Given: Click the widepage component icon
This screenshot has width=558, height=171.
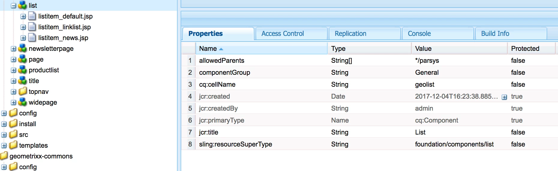Looking at the screenshot, I should click(x=22, y=102).
